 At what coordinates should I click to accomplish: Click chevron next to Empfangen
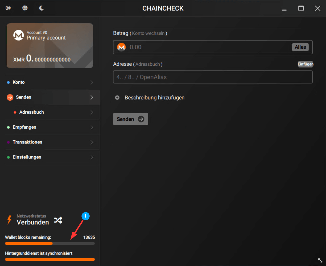point(92,127)
